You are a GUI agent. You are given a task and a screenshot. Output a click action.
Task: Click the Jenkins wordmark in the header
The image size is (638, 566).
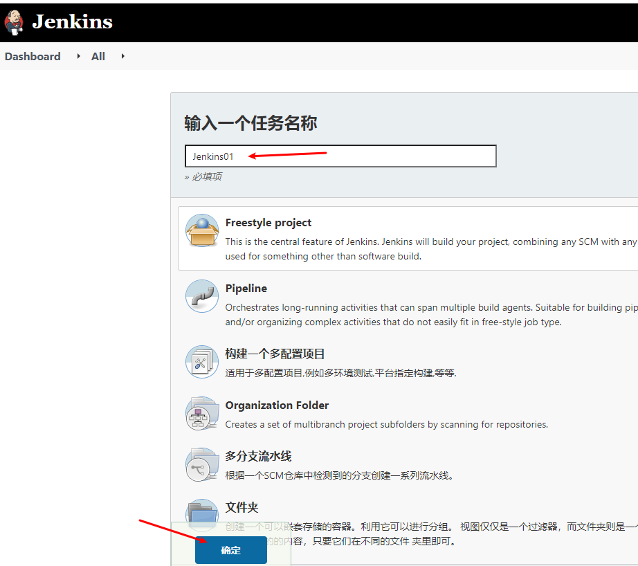pyautogui.click(x=71, y=21)
